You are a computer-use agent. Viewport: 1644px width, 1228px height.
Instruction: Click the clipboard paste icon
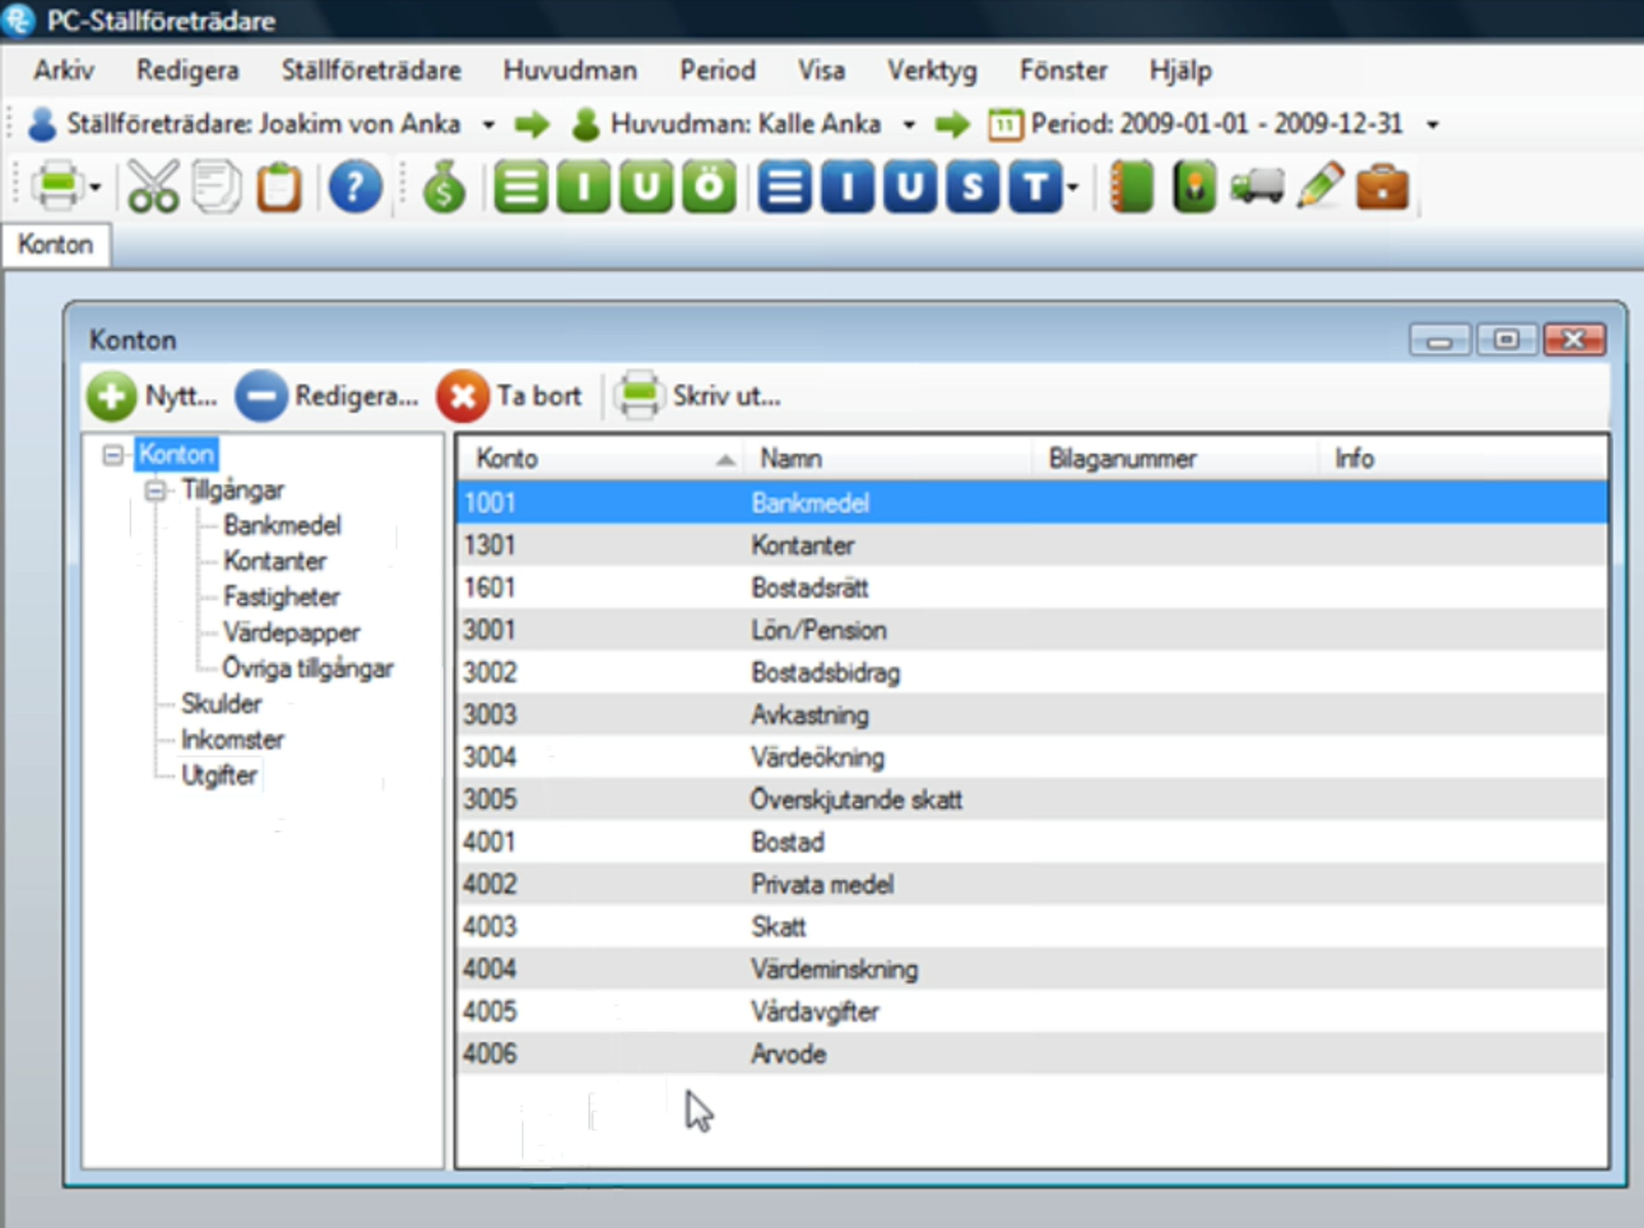(279, 188)
